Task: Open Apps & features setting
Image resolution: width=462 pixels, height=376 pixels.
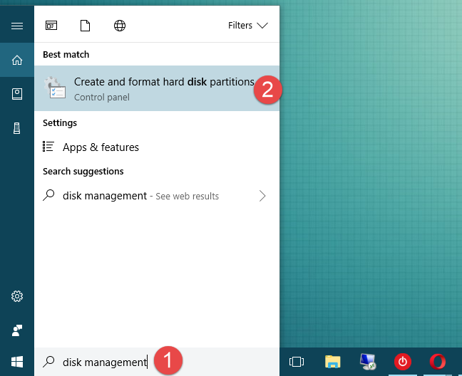Action: tap(157, 147)
